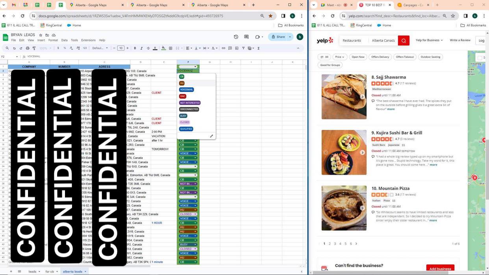Screen dimensions: 489x275
Task: Toggle bold formatting in Sheets
Action: [x=135, y=48]
